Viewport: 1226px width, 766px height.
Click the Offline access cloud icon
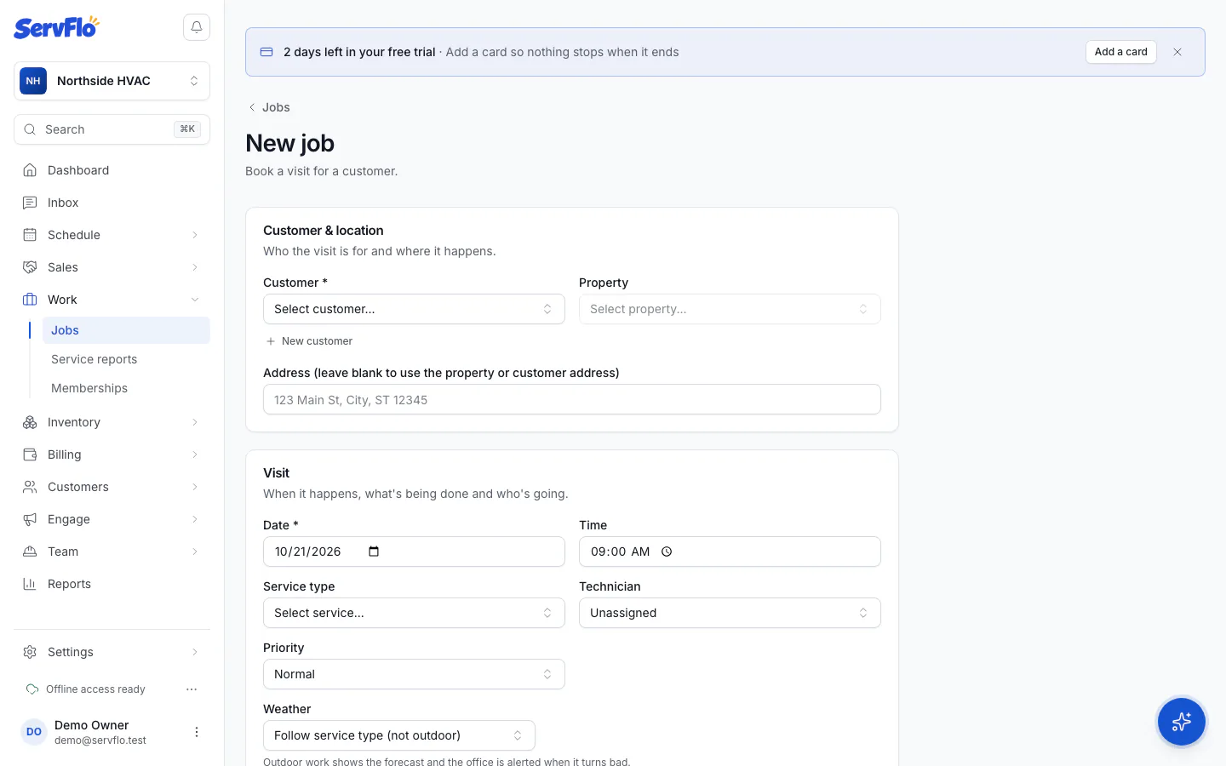[x=32, y=689]
